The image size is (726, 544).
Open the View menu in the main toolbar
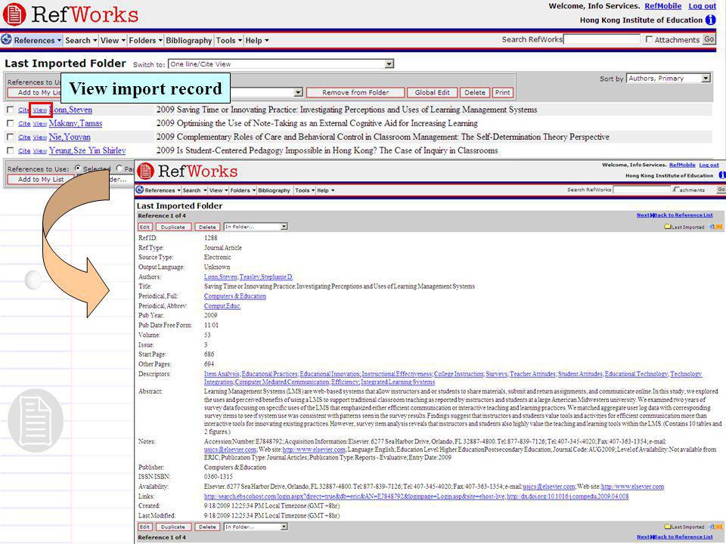[113, 40]
